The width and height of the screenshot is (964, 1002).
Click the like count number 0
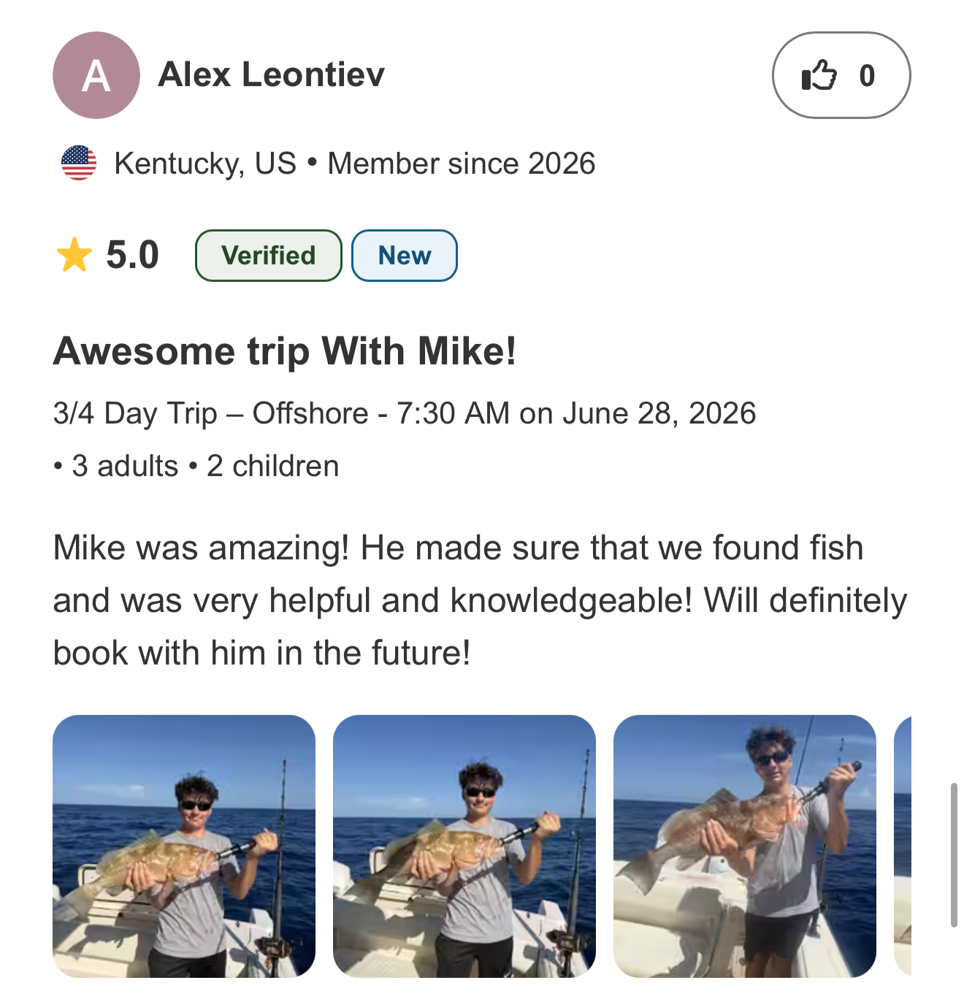(x=867, y=75)
